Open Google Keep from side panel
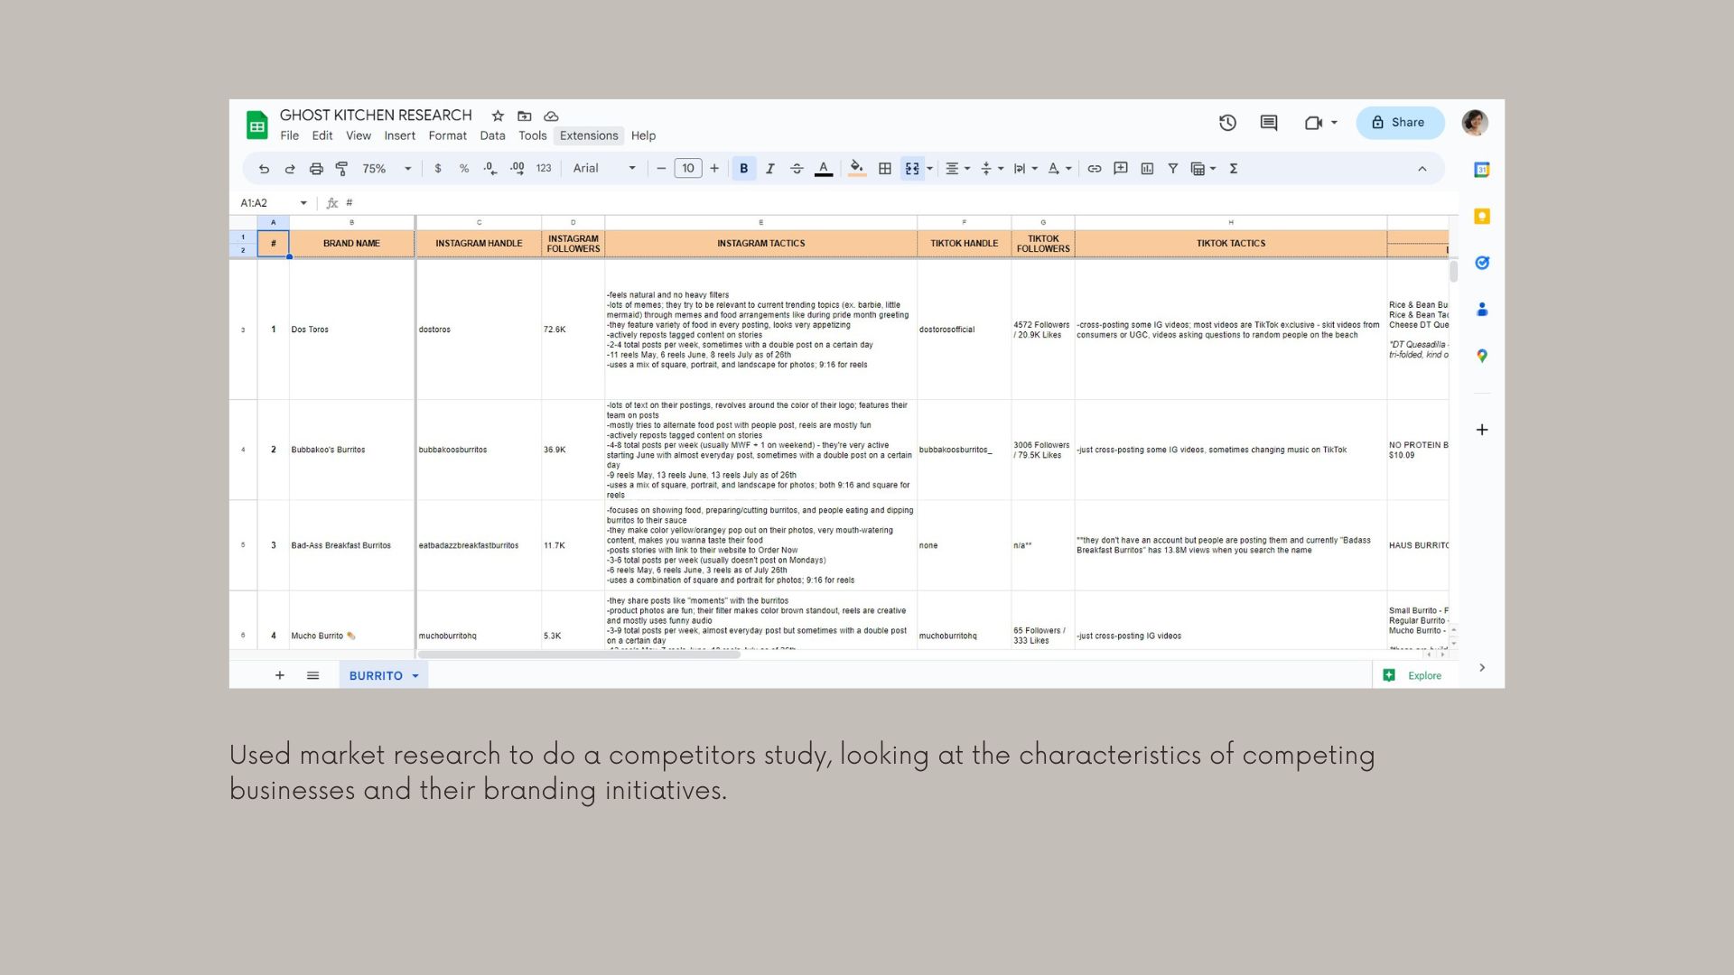The height and width of the screenshot is (975, 1734). [x=1482, y=217]
